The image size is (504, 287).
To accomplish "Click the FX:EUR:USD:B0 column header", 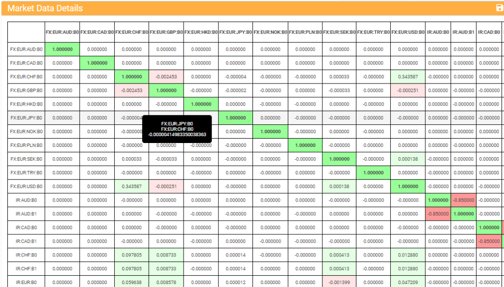I will [408, 32].
